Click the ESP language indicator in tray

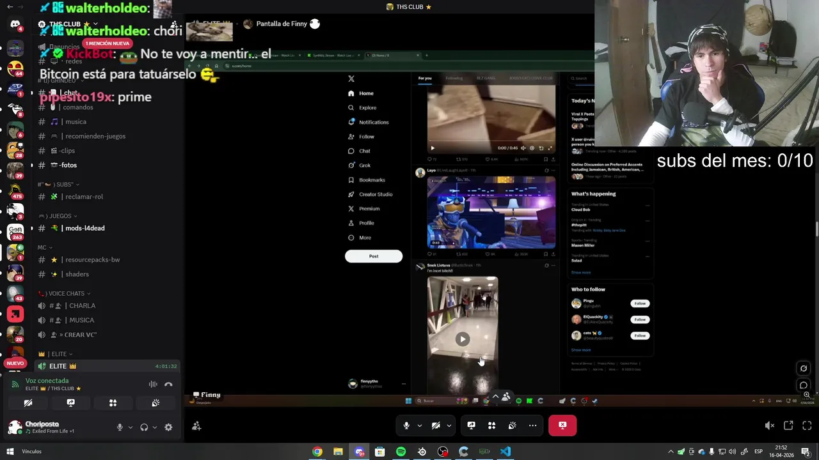point(758,452)
